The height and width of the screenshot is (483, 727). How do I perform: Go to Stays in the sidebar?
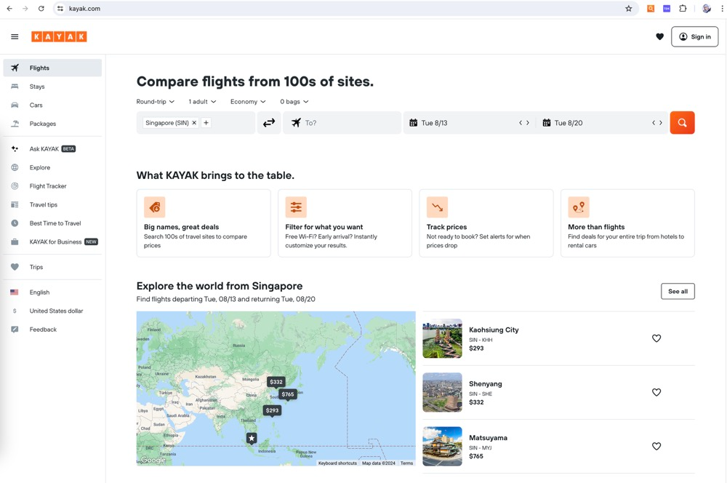click(x=37, y=87)
